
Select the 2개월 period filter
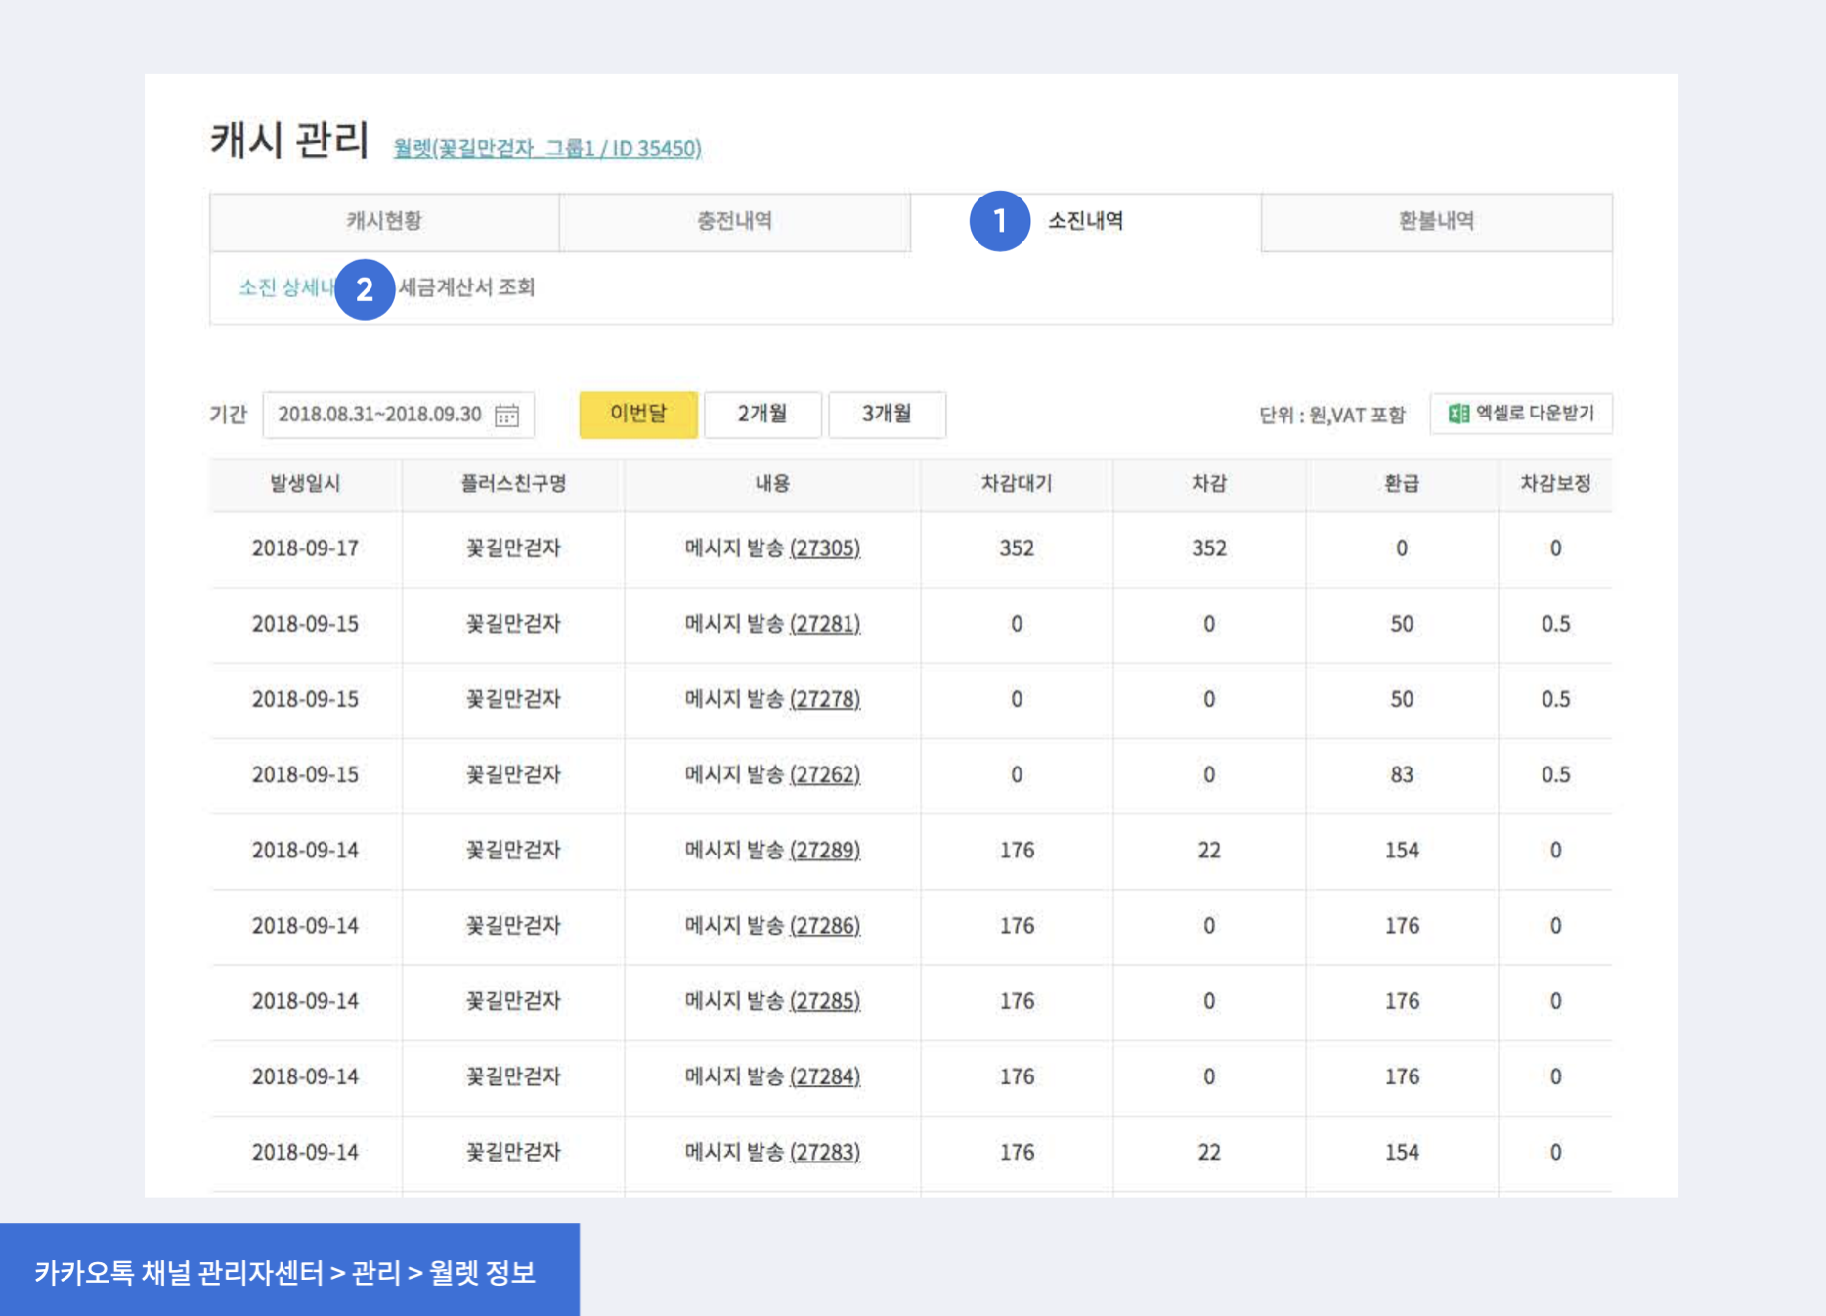[x=761, y=415]
